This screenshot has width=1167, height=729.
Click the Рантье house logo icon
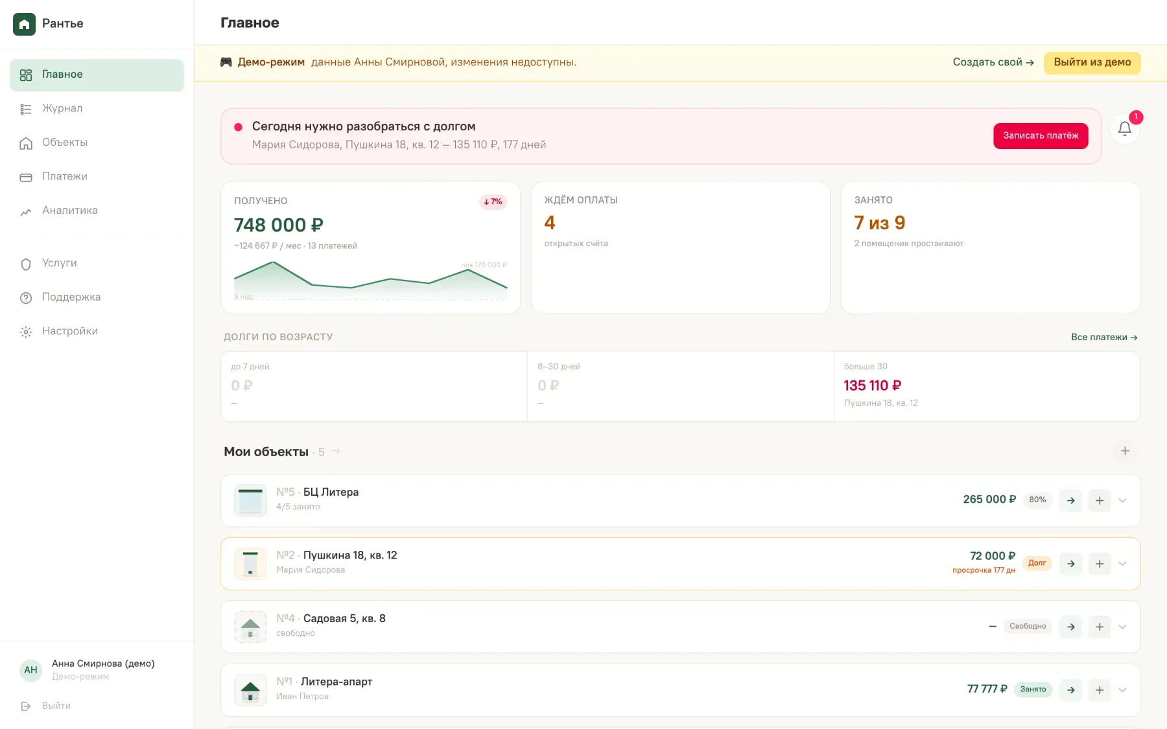click(24, 24)
